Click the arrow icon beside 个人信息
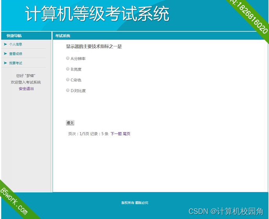This screenshot has width=269, height=219. coord(5,44)
